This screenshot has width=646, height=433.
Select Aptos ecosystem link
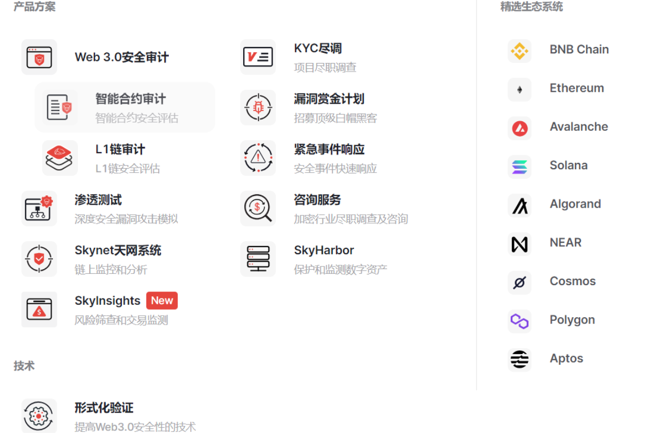tap(566, 358)
